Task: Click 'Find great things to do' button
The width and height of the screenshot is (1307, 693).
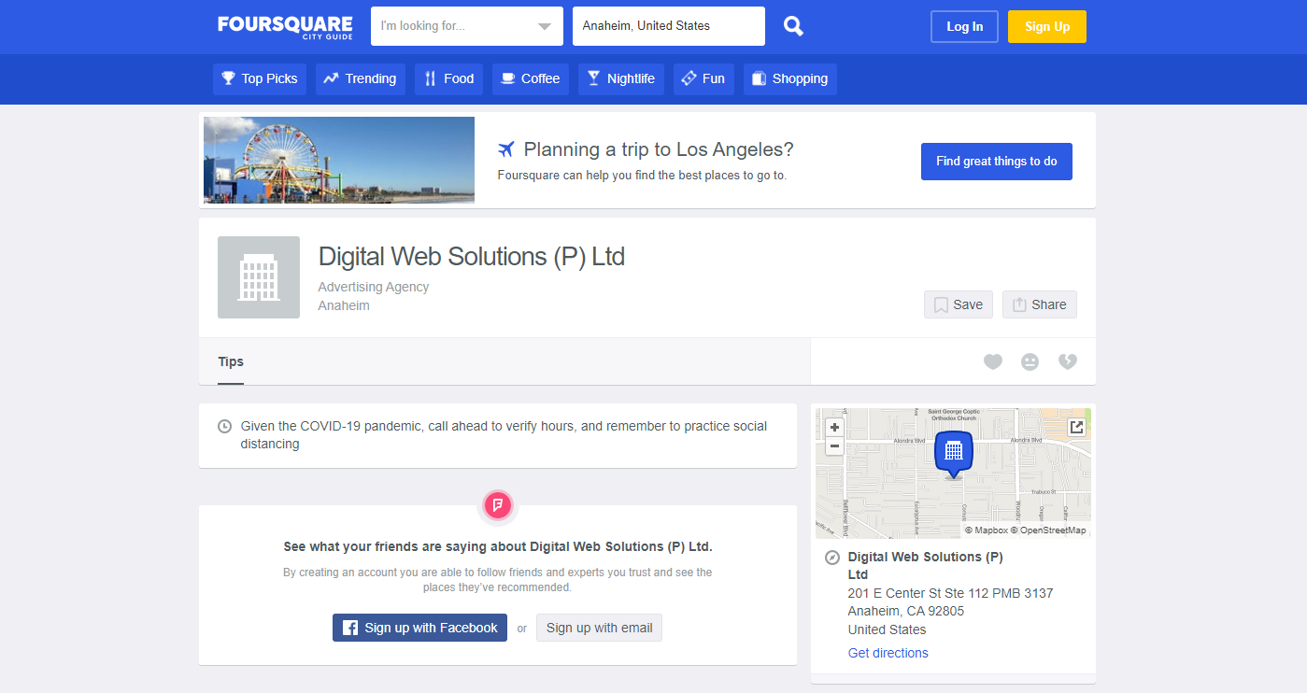Action: point(997,162)
